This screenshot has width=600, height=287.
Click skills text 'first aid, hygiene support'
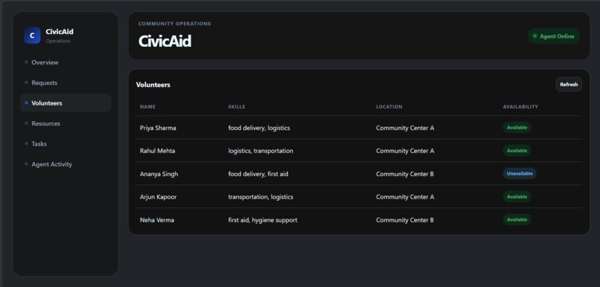(x=263, y=220)
